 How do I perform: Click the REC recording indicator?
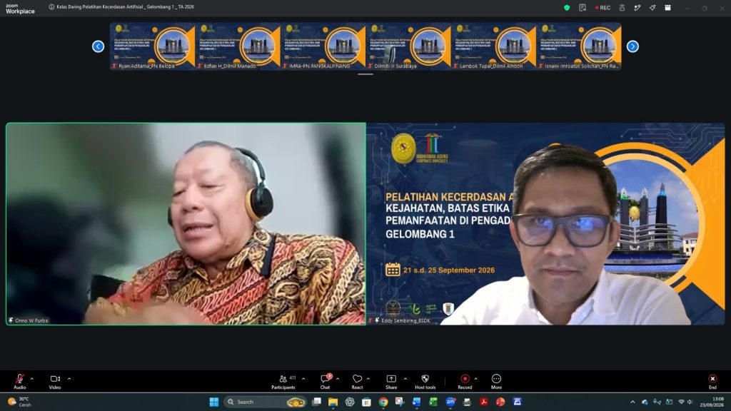coord(603,7)
